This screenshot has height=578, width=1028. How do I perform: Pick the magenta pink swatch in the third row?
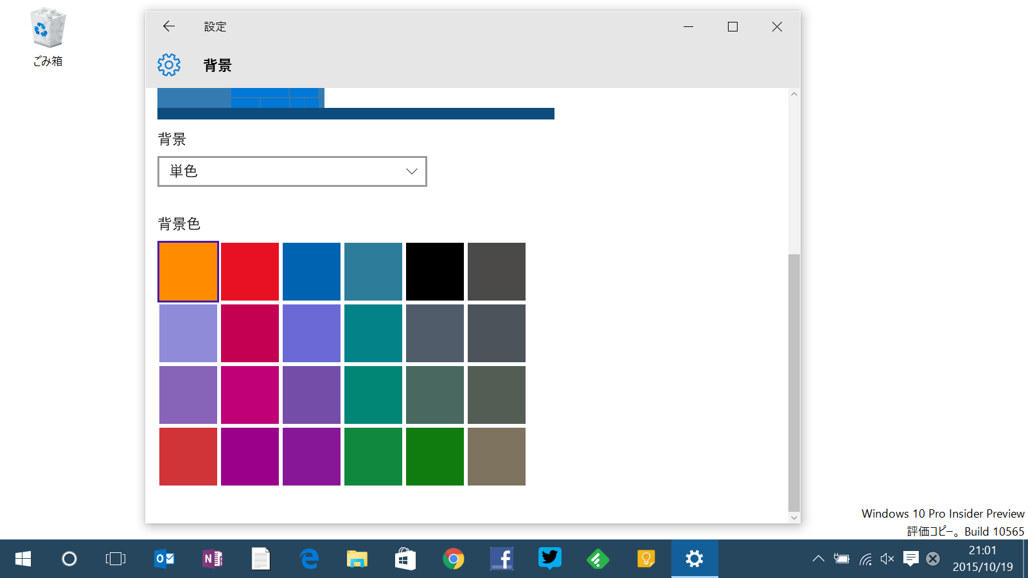250,395
